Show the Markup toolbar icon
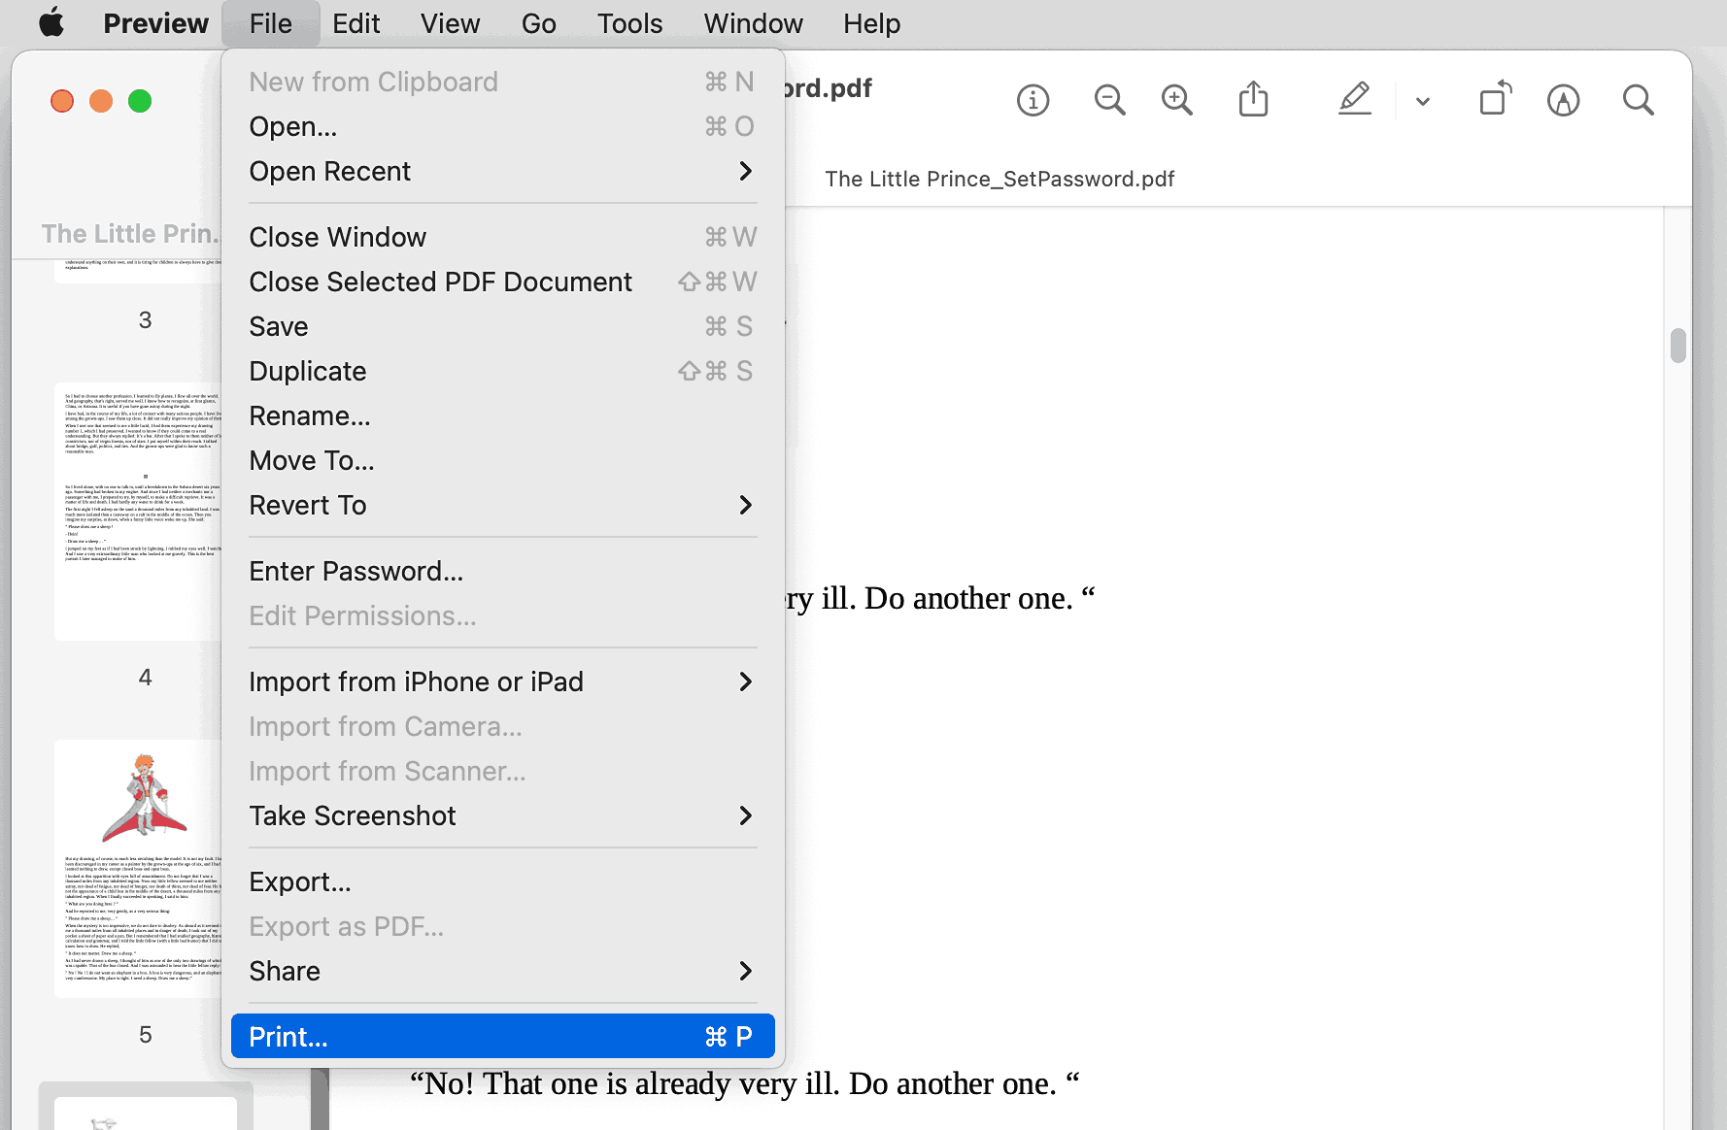 click(x=1563, y=100)
